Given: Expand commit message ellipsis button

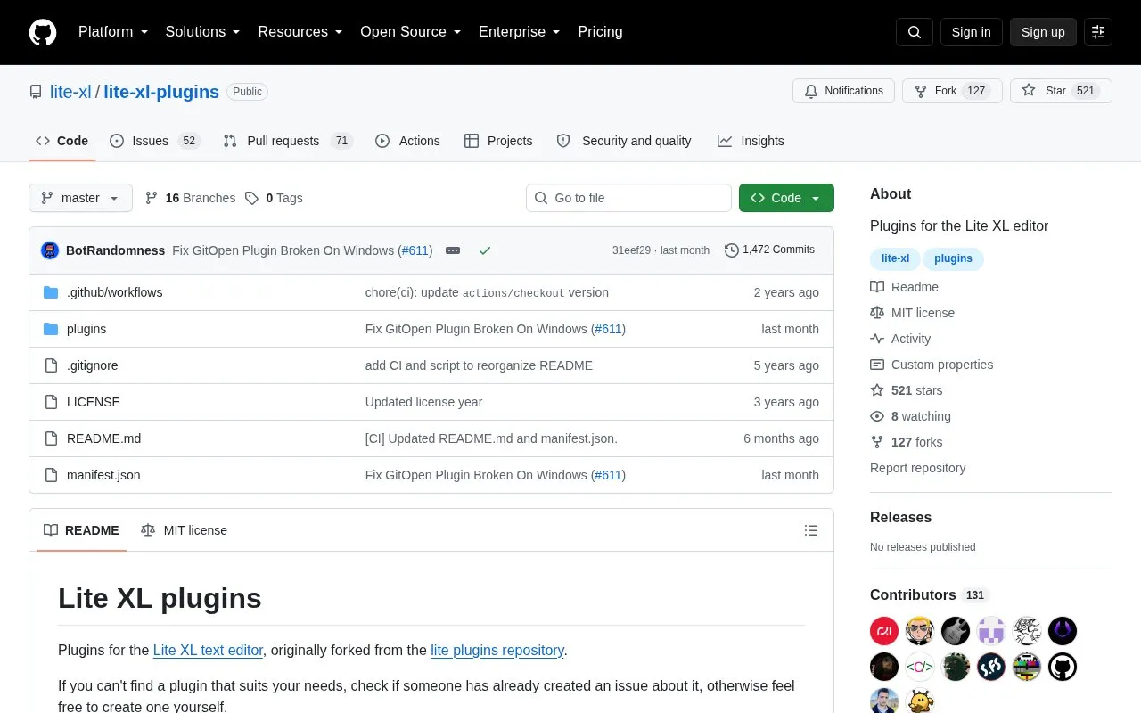Looking at the screenshot, I should tap(453, 250).
